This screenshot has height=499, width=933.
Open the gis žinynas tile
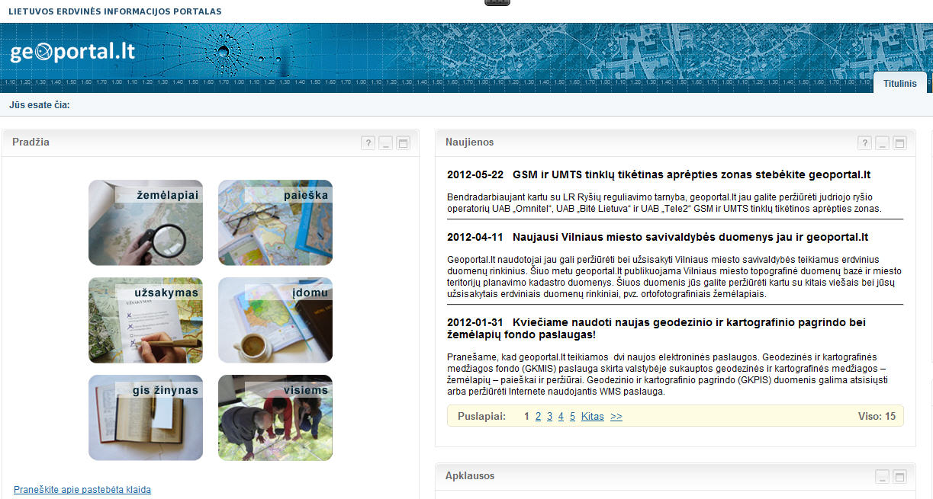pyautogui.click(x=146, y=417)
